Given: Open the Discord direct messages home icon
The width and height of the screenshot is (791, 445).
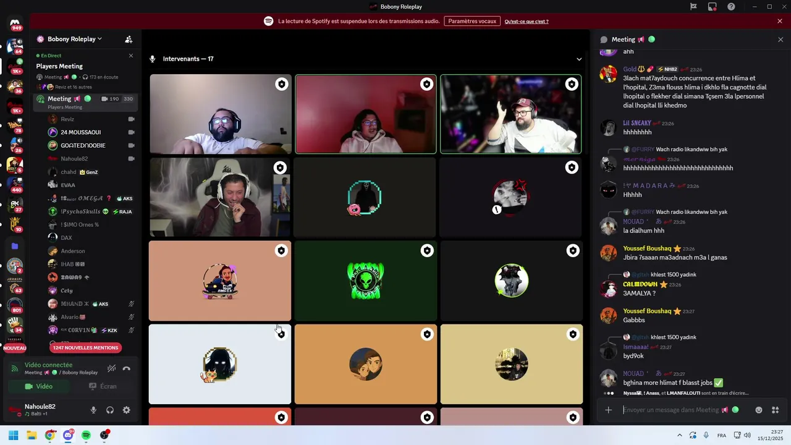Looking at the screenshot, I should pos(15,23).
